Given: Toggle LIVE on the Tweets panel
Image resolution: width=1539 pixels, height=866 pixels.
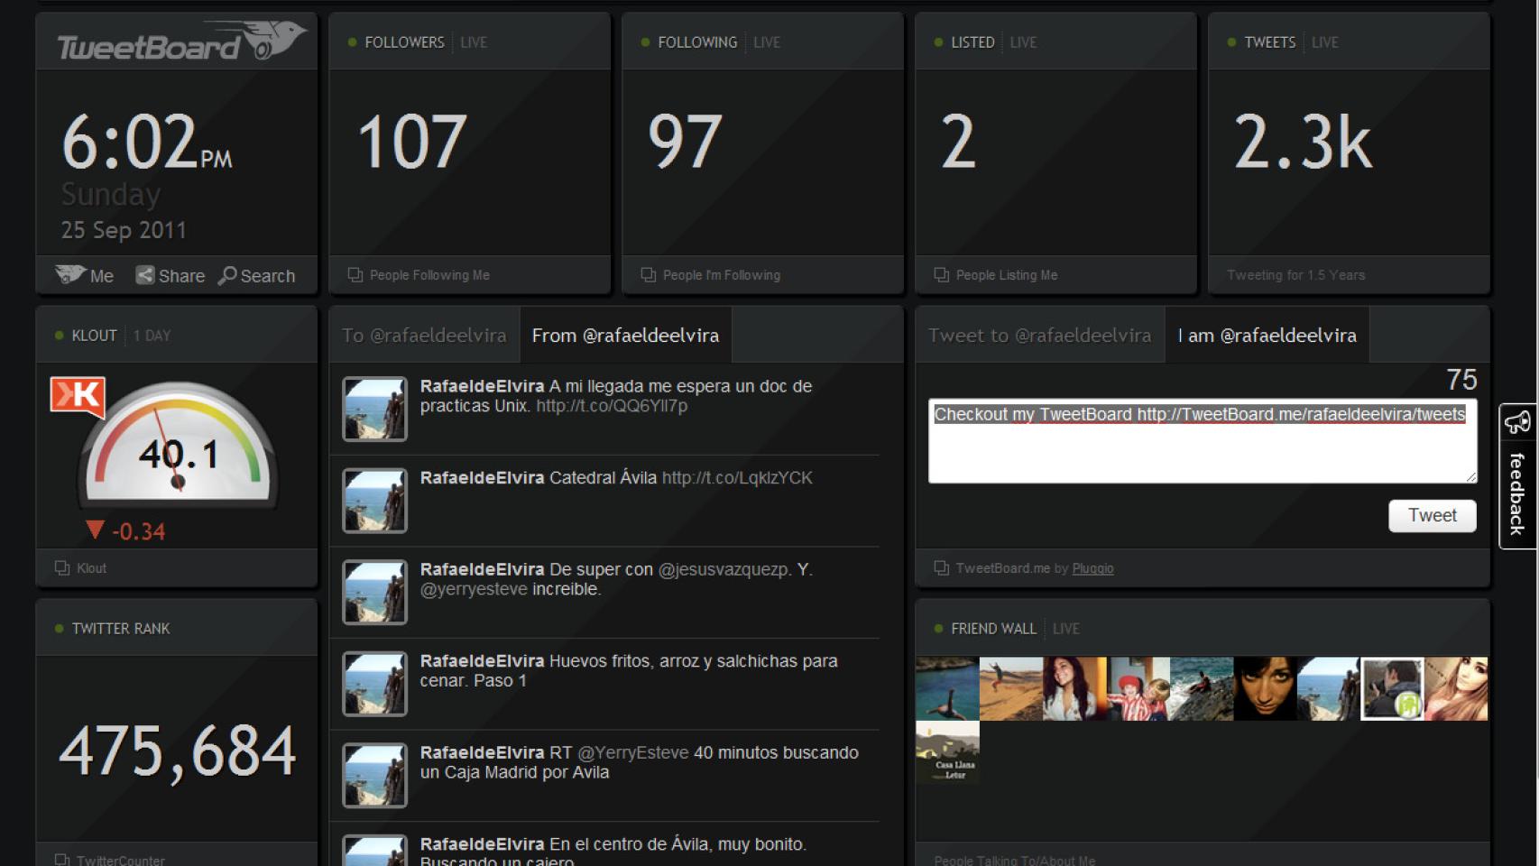Looking at the screenshot, I should (1324, 41).
